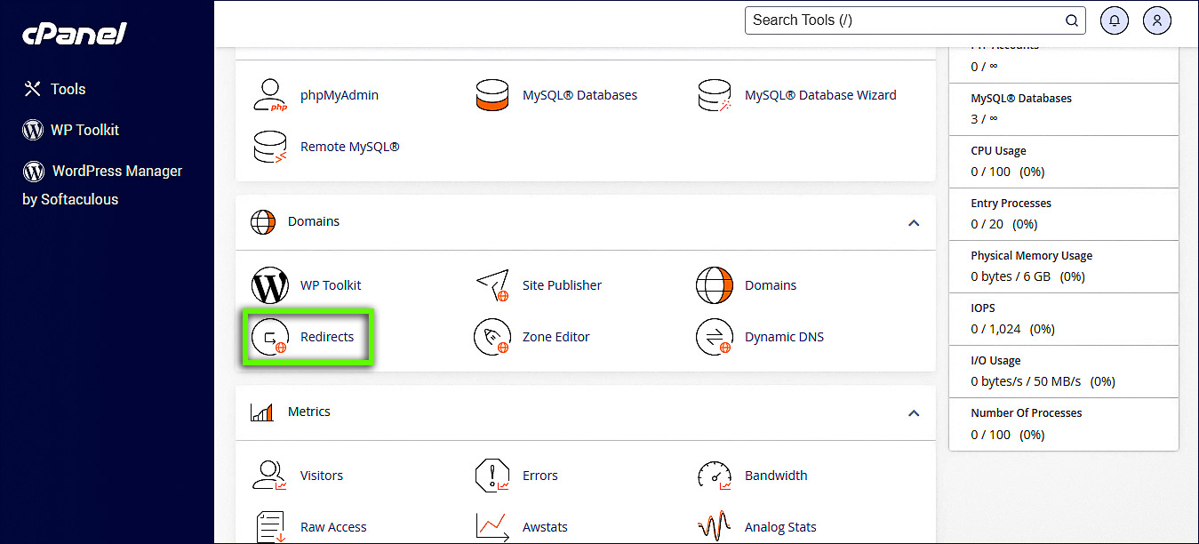Open the phpMyAdmin icon
This screenshot has width=1199, height=544.
(x=270, y=95)
